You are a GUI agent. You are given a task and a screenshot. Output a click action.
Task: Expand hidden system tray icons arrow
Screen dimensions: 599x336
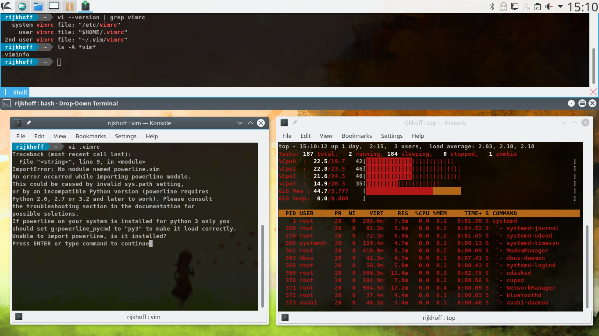point(560,7)
